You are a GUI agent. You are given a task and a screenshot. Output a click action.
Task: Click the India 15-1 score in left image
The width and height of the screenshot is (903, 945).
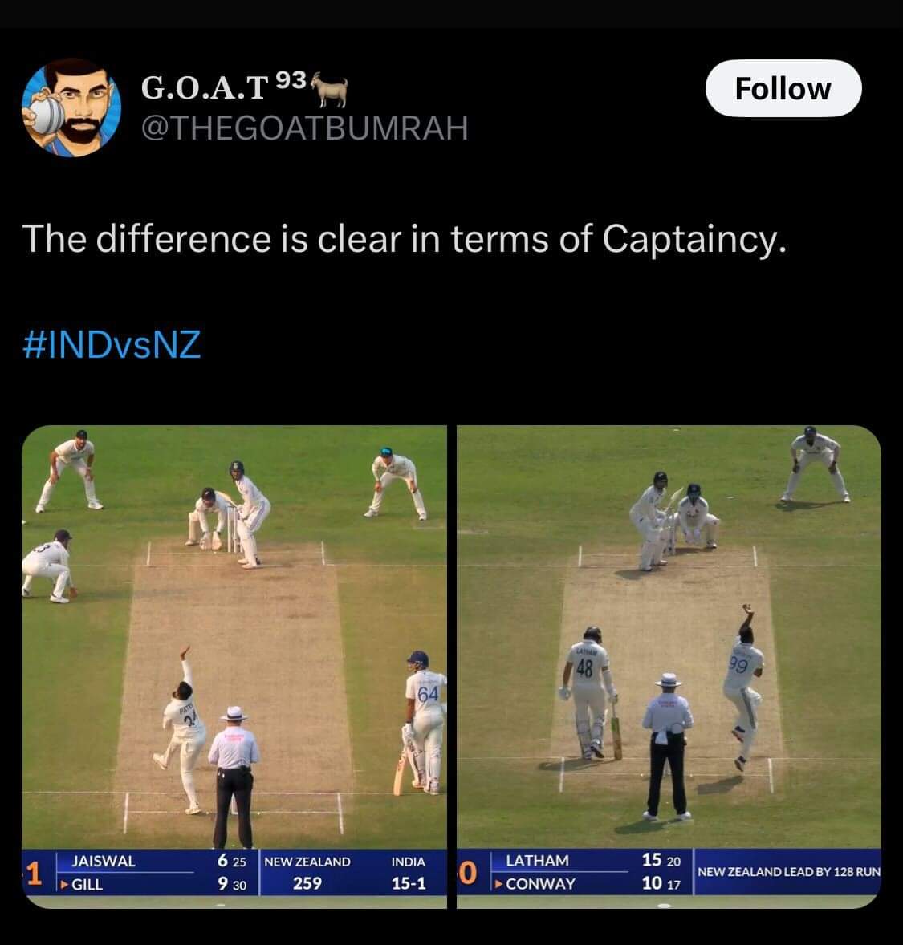[409, 873]
